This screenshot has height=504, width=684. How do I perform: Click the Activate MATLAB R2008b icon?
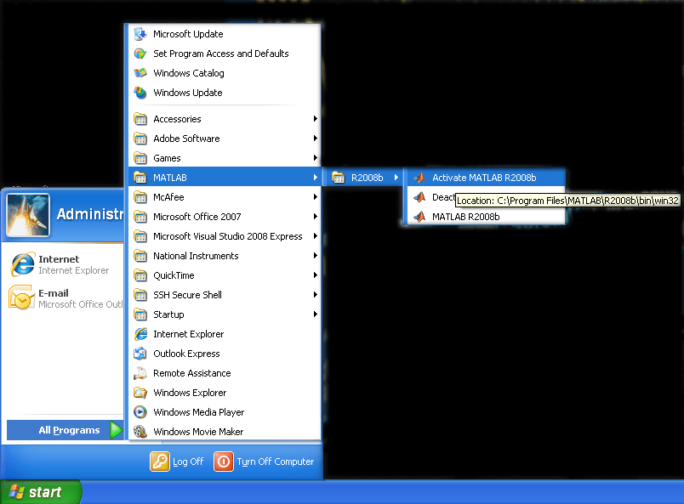[x=419, y=178]
